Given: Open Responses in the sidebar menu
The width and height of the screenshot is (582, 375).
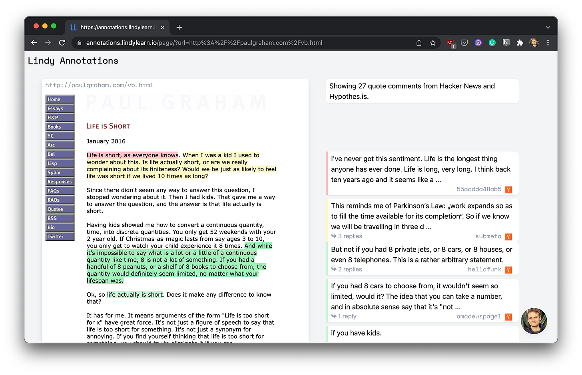Looking at the screenshot, I should coord(60,182).
